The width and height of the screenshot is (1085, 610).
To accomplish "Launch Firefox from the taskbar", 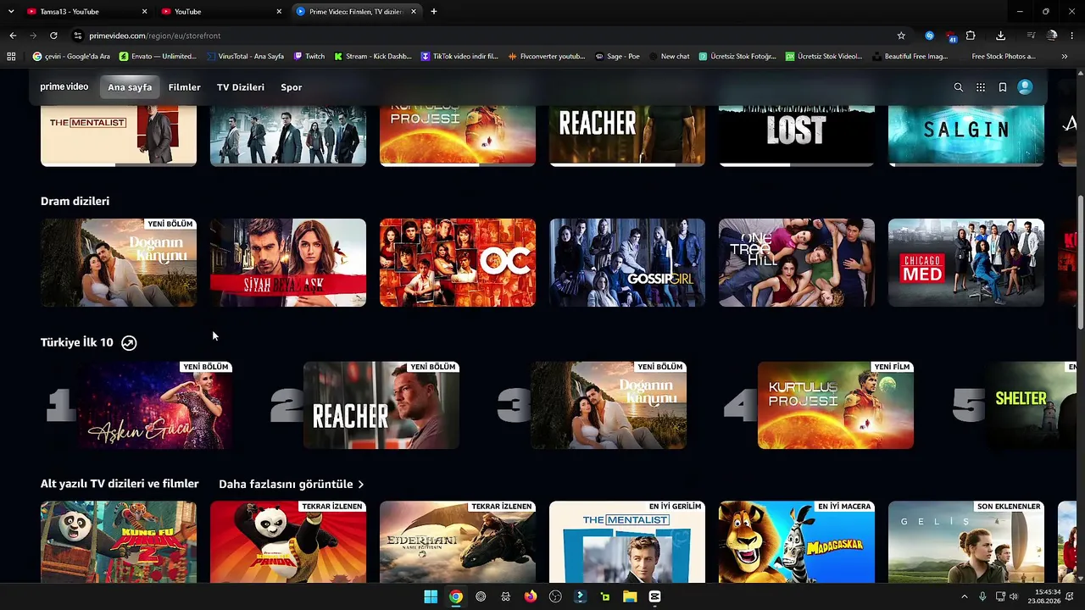I will coord(531,596).
